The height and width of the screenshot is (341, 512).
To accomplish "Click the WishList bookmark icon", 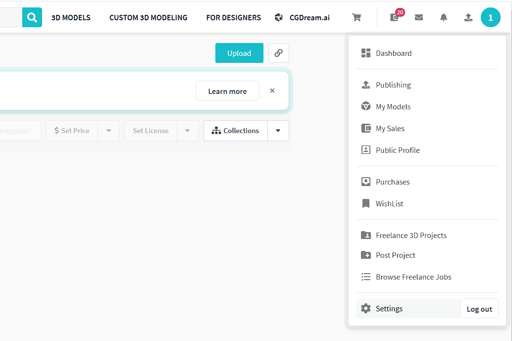I will pos(366,203).
